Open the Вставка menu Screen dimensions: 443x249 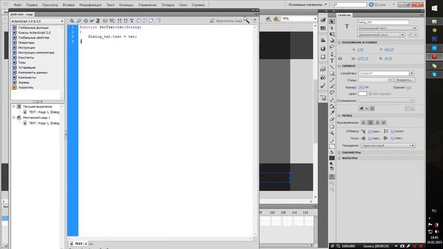coord(69,5)
